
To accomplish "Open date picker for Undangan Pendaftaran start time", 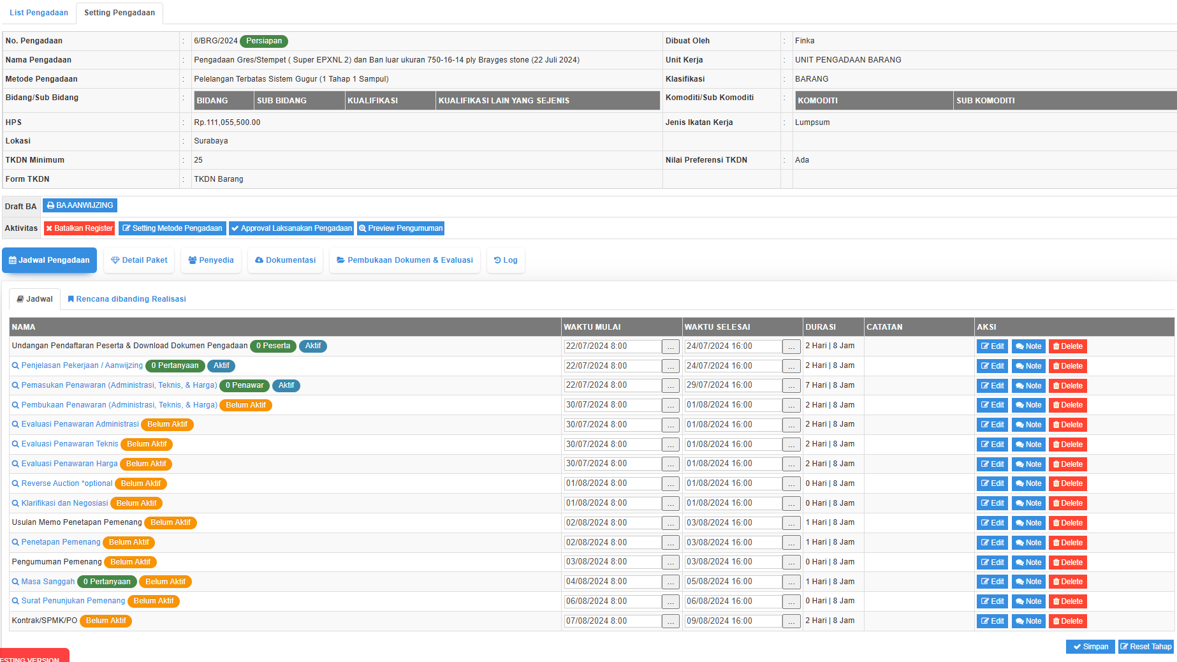I will pyautogui.click(x=670, y=346).
